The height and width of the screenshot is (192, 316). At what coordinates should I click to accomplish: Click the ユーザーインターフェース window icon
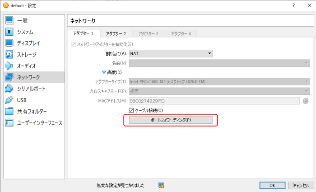point(9,122)
